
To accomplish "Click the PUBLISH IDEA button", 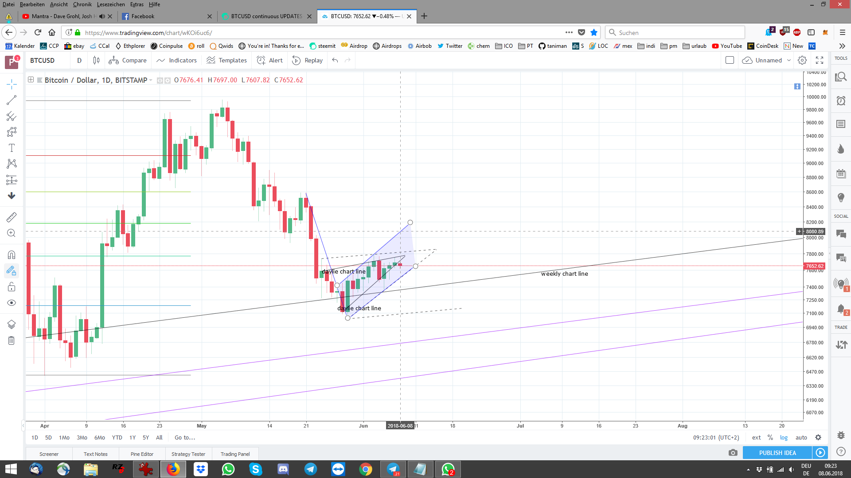I will coord(777,453).
